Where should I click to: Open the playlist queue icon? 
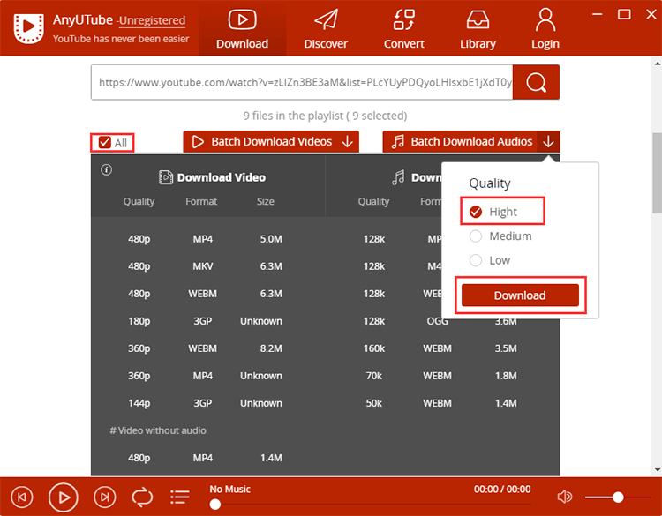coord(180,497)
